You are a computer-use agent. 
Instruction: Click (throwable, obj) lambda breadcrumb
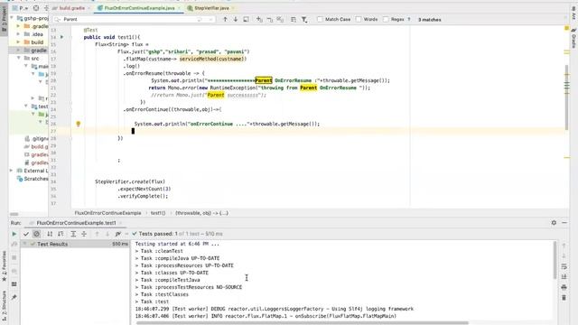coord(201,213)
